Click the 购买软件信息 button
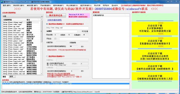The height and width of the screenshot is (94, 180). coord(56,15)
